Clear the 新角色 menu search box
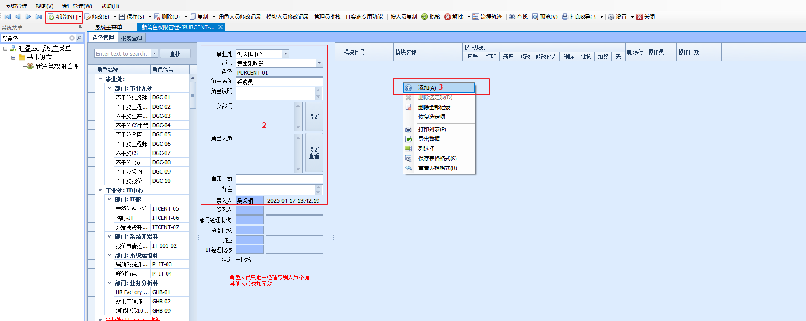The image size is (806, 321). click(x=72, y=38)
